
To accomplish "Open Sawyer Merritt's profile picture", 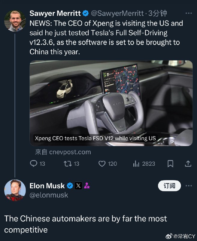I will 15,21.
